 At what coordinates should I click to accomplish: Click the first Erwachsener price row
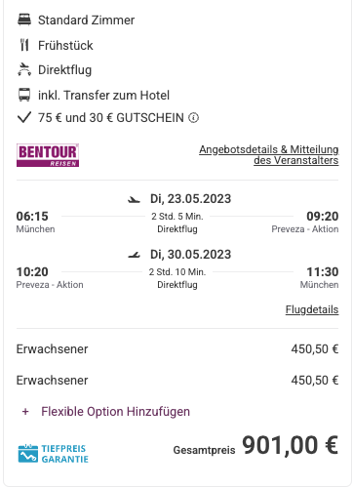pos(177,349)
